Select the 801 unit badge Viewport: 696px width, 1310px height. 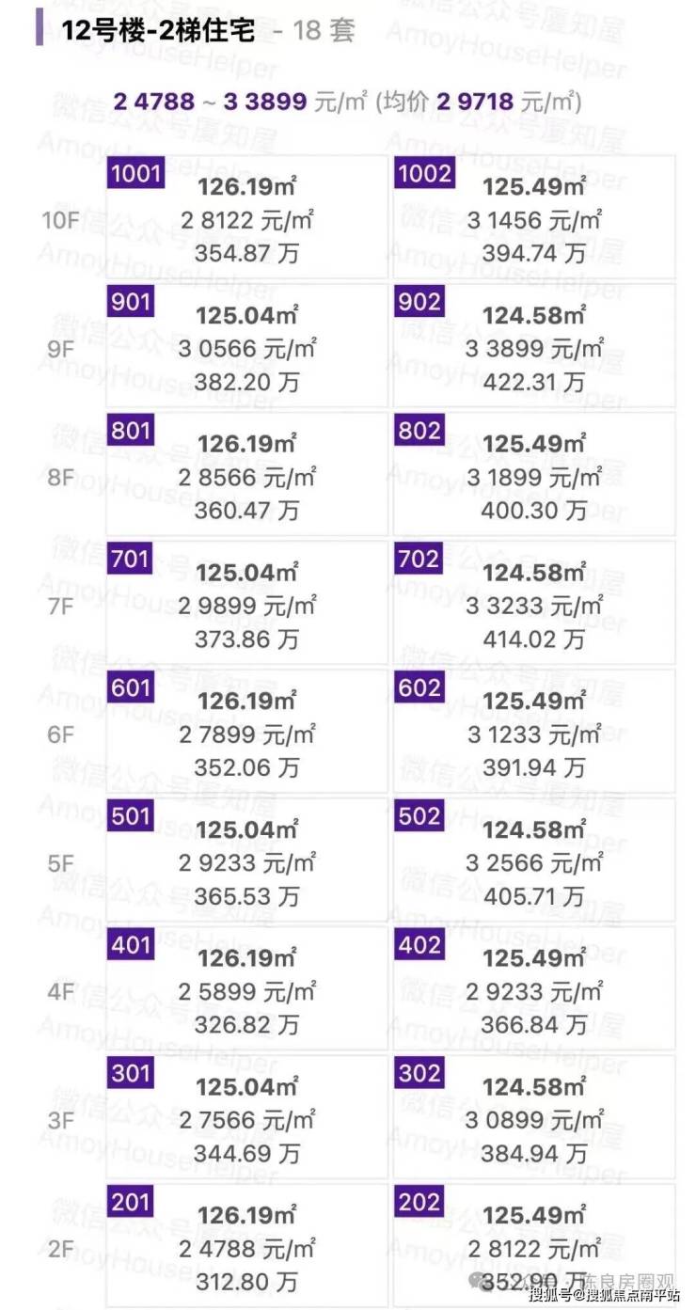(131, 431)
